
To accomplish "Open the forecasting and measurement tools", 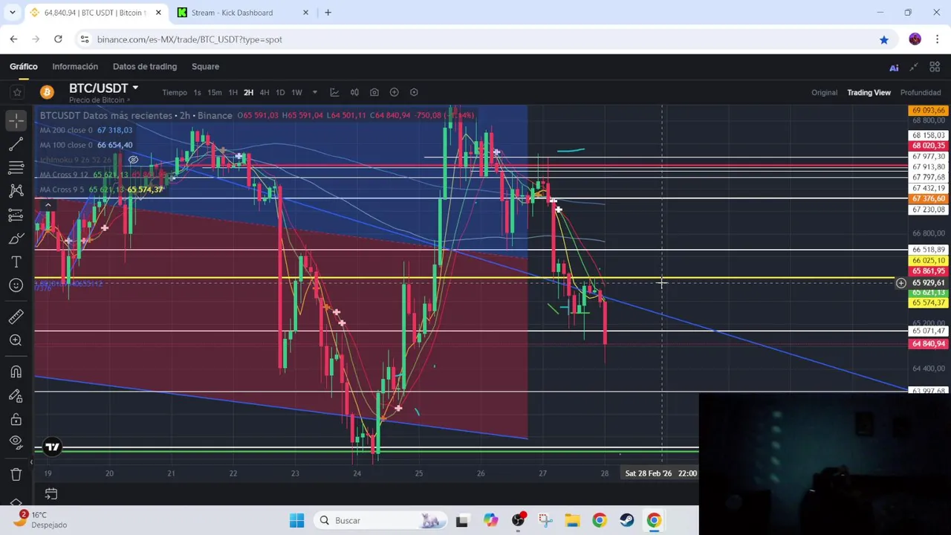I will point(16,215).
